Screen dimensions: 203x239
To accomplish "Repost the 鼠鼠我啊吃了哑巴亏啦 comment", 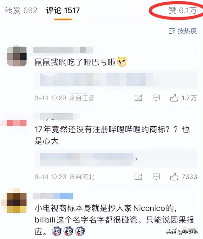I will 138,98.
